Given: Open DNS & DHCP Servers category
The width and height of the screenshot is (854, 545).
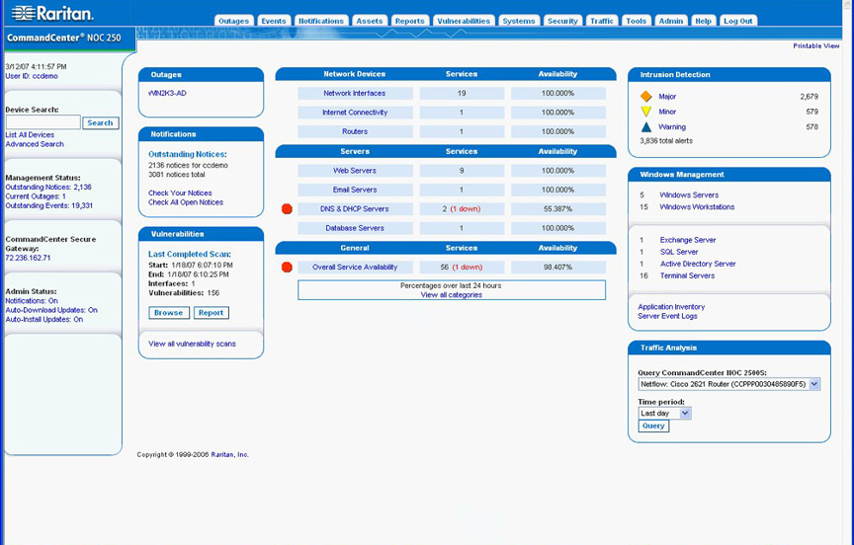Looking at the screenshot, I should tap(355, 209).
